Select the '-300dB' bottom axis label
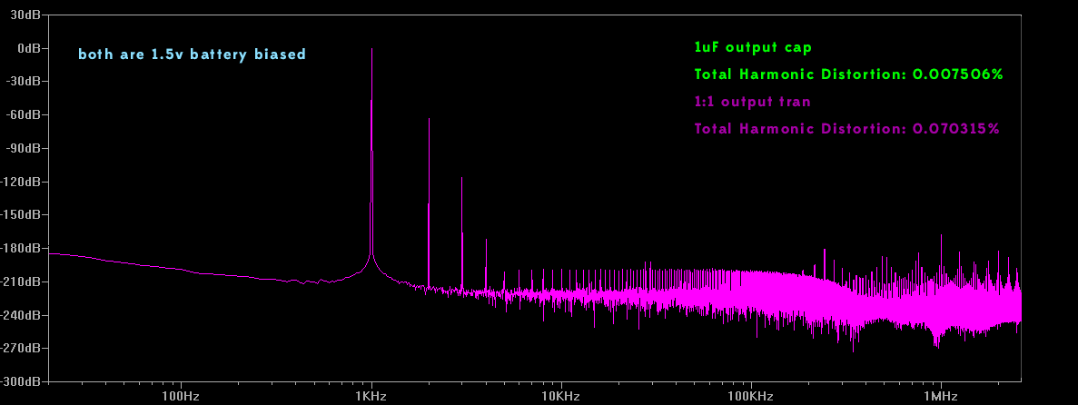The width and height of the screenshot is (1078, 405). 21,380
